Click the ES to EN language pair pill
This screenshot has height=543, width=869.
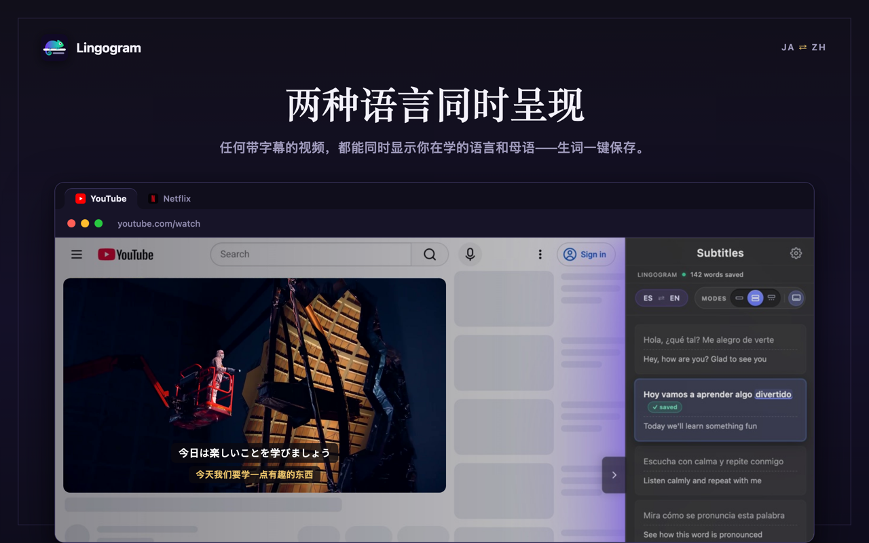[661, 298]
